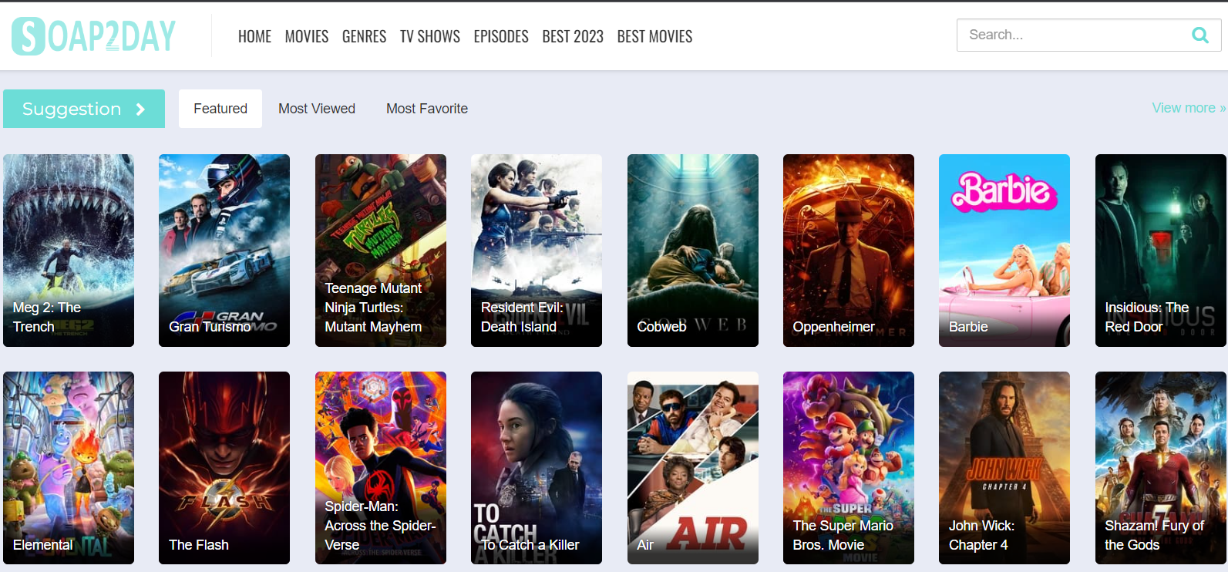Open the Elemental movie poster
1228x572 pixels.
coord(69,468)
